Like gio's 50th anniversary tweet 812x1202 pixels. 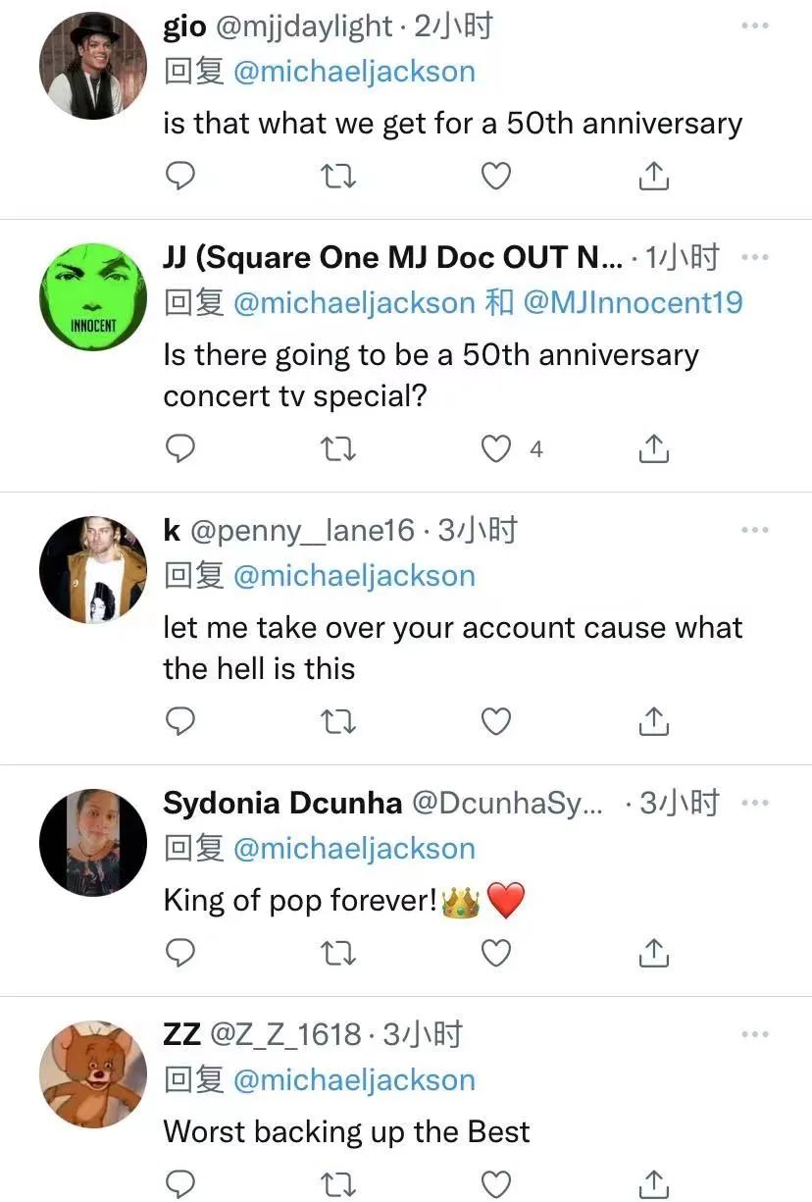[x=497, y=177]
